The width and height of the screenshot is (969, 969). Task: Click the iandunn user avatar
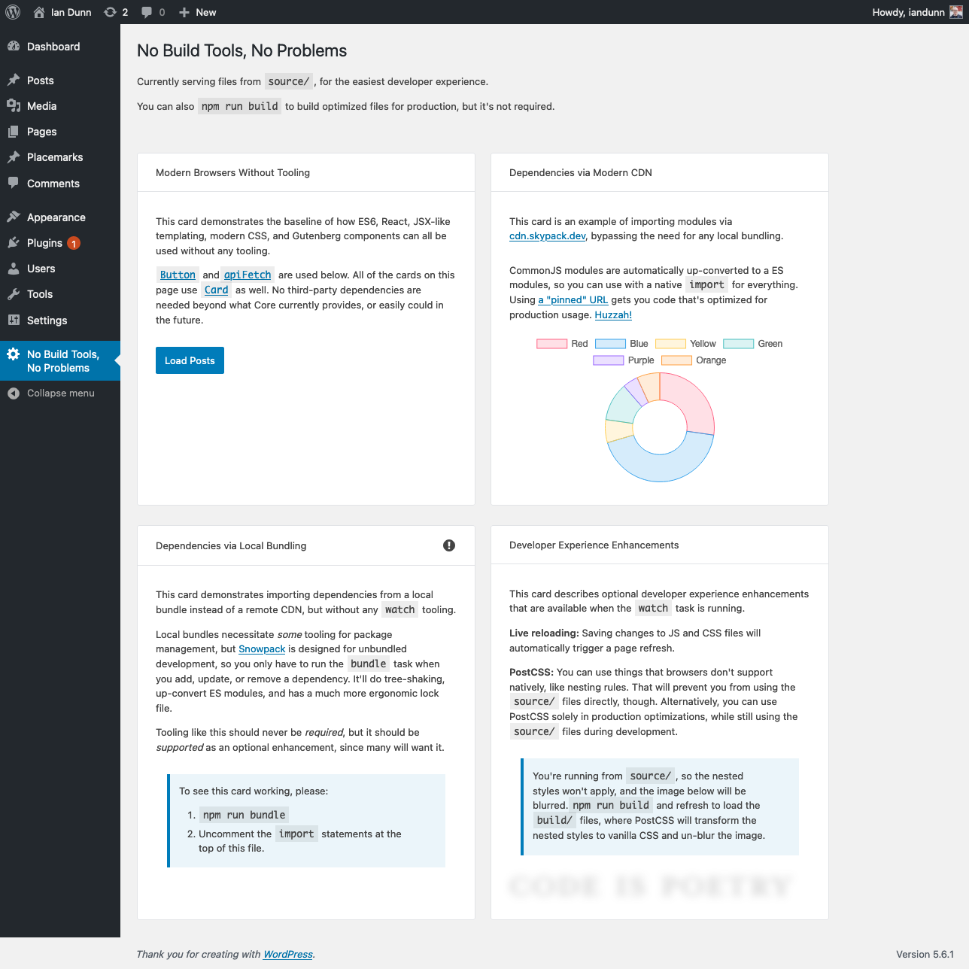click(956, 12)
